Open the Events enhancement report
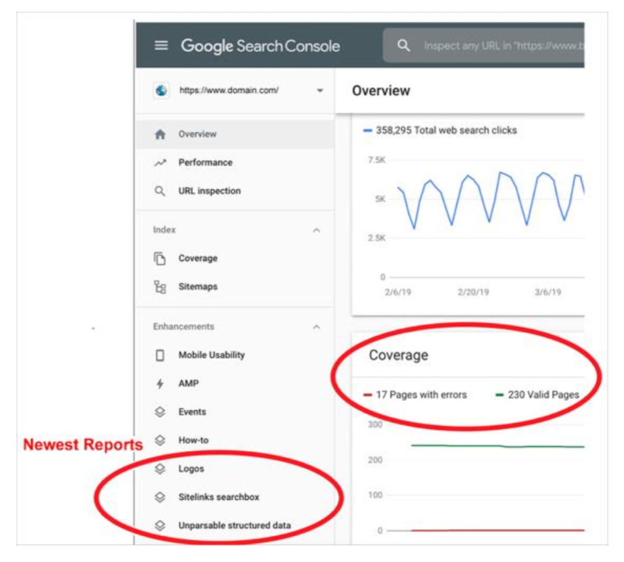The width and height of the screenshot is (624, 562). pos(235,412)
